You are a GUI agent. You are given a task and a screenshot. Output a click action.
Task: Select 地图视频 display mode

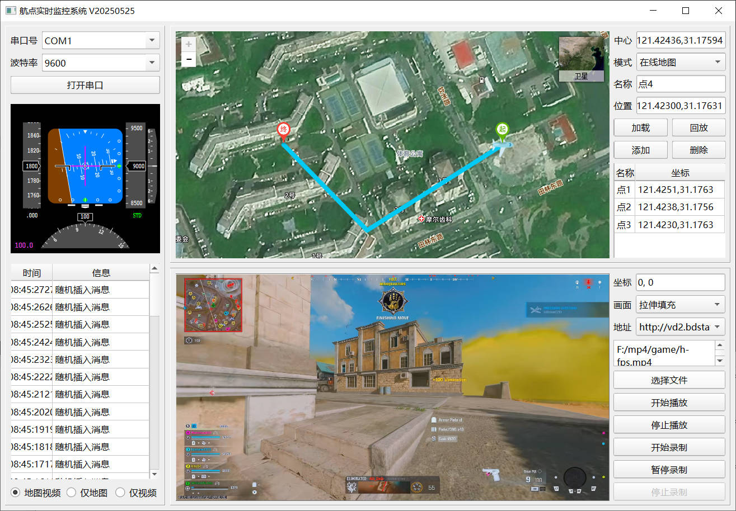click(x=36, y=493)
